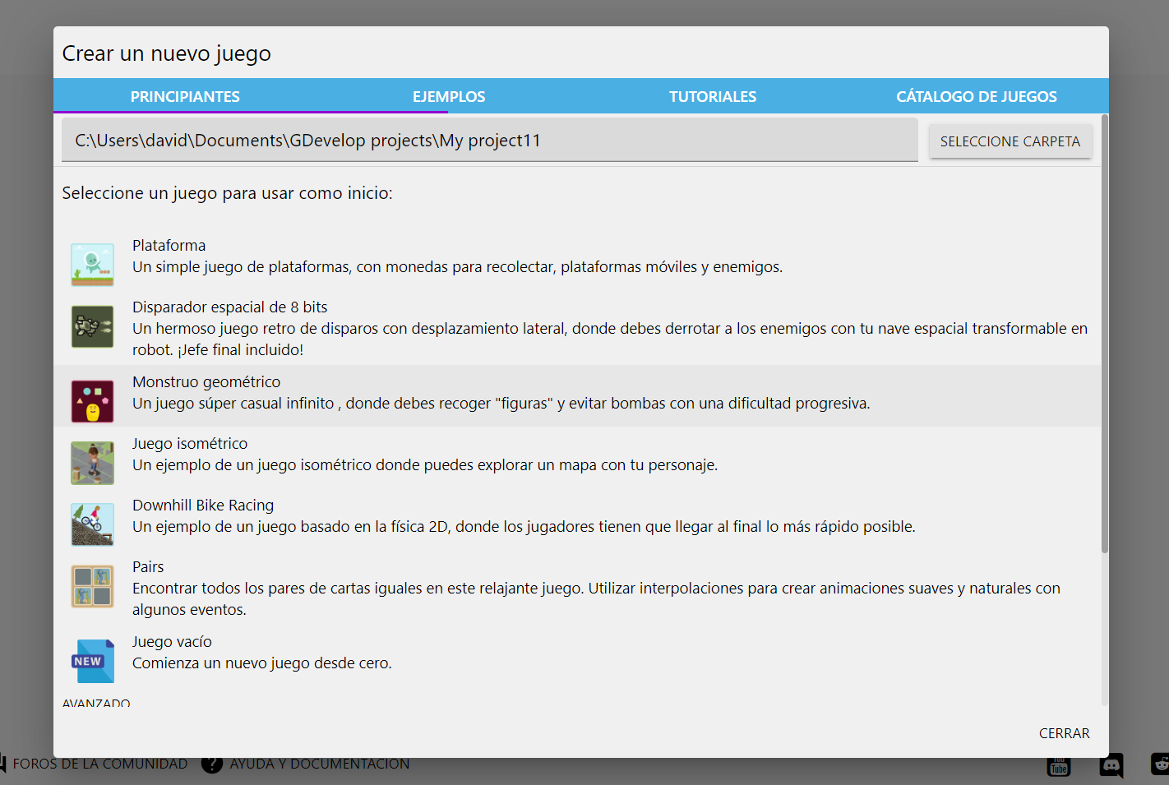This screenshot has height=785, width=1169.
Task: Open the Discord icon in the bottom bar
Action: 1111,766
